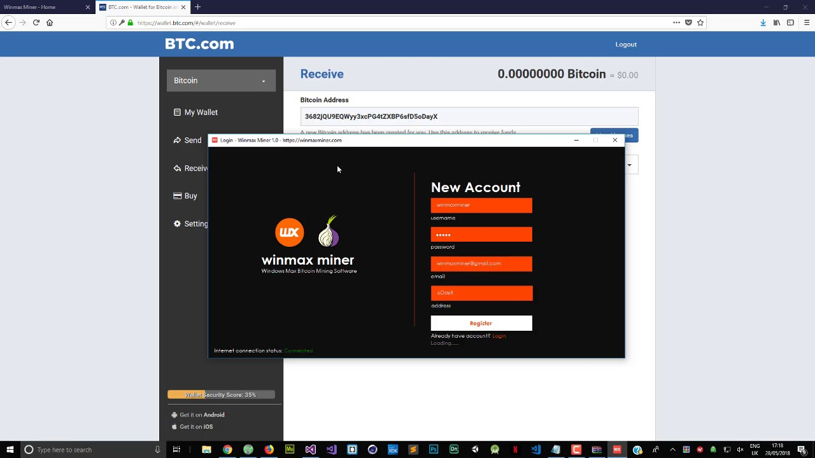
Task: Click the winmax miner username field
Action: [481, 205]
